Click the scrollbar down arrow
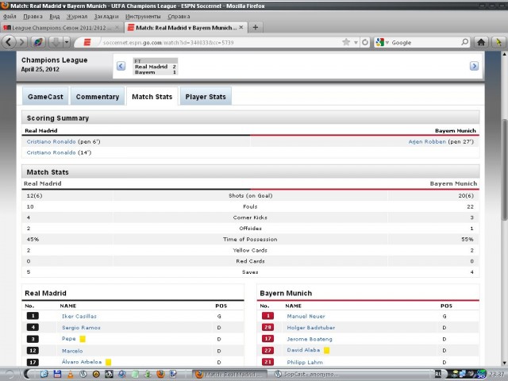 click(x=504, y=363)
